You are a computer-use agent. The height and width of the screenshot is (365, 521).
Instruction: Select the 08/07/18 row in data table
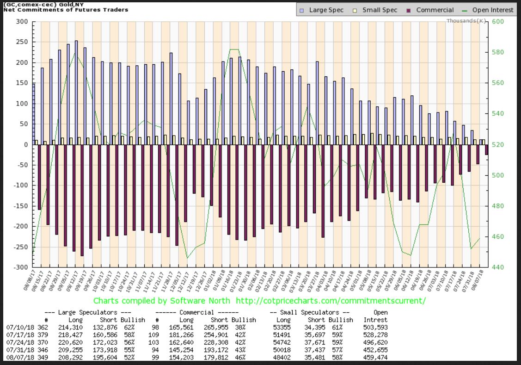pos(16,358)
